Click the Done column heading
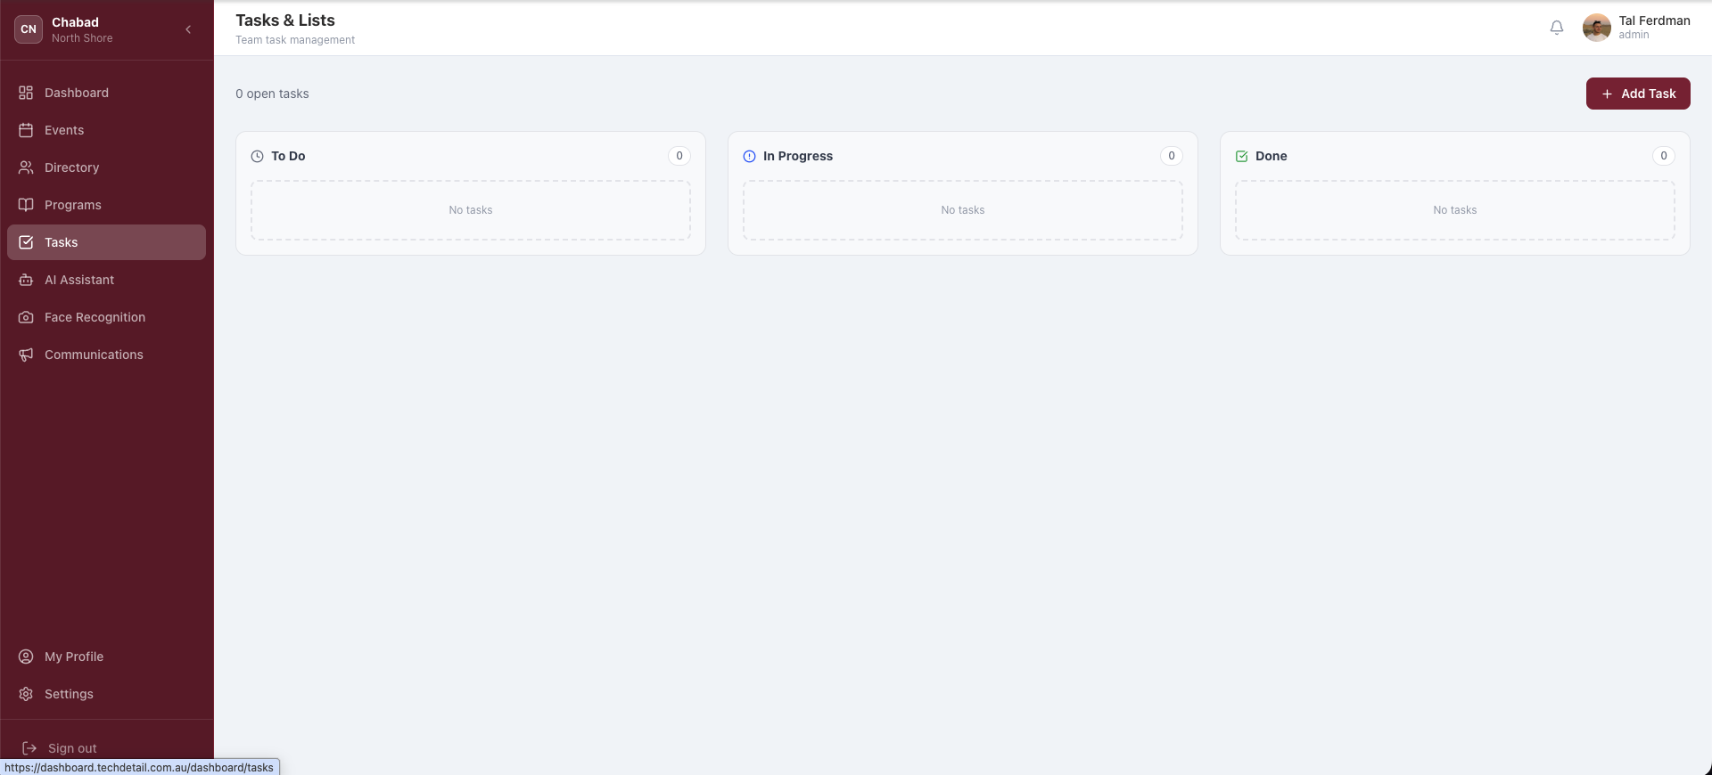Image resolution: width=1712 pixels, height=775 pixels. (x=1272, y=156)
